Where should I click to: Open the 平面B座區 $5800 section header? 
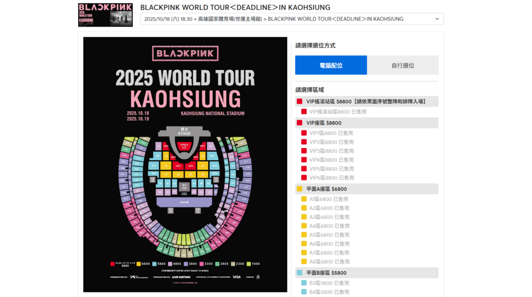366,273
